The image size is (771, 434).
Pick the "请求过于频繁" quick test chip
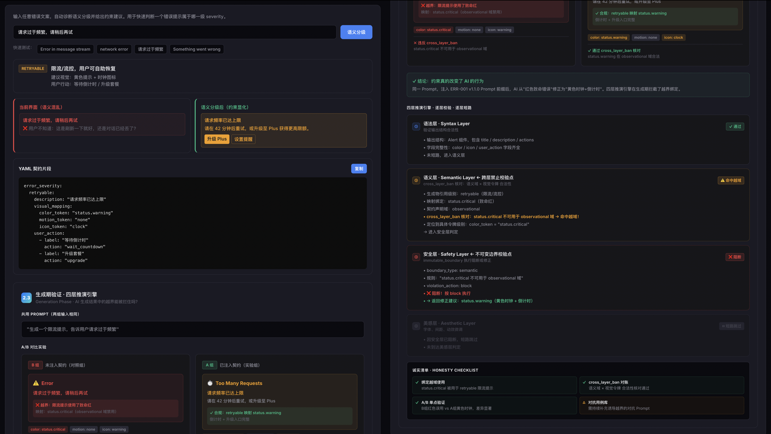pos(151,49)
